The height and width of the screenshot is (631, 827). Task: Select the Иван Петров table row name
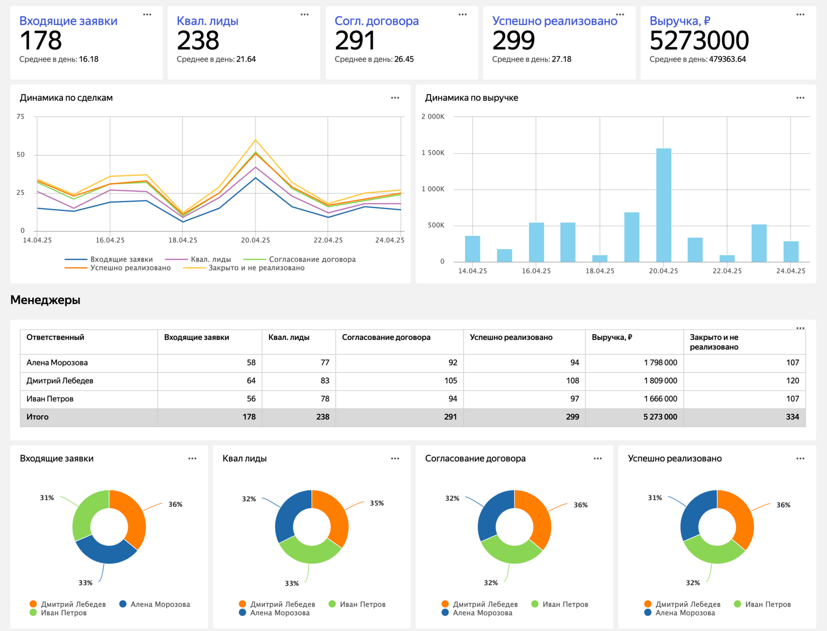pyautogui.click(x=50, y=399)
